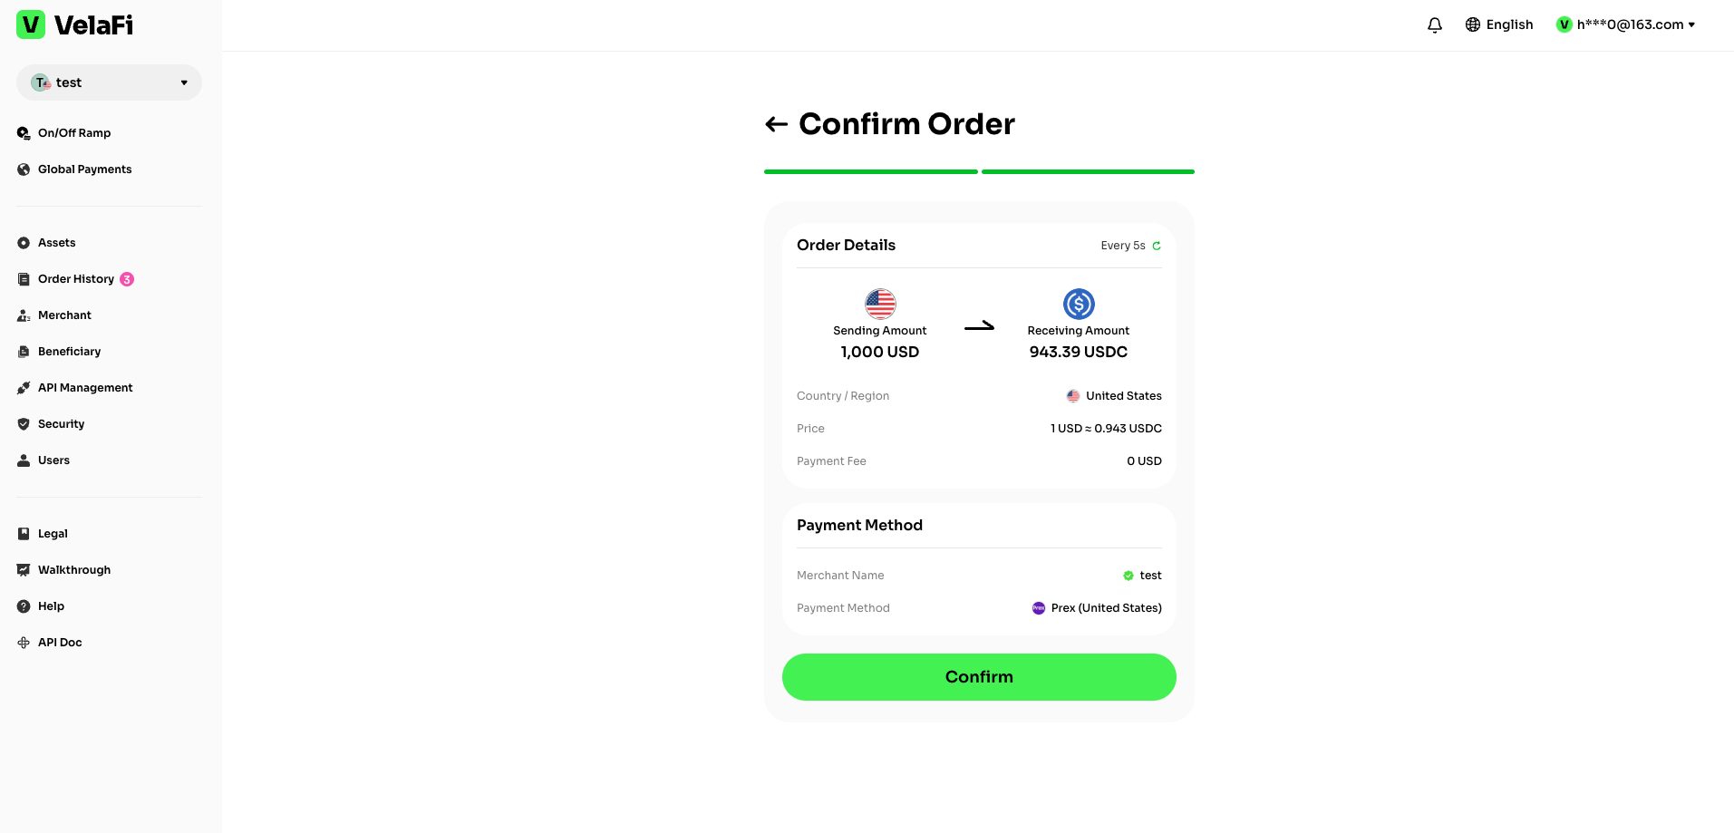Click the back arrow beside Confirm Order
Viewport: 1734px width, 833px height.
(776, 124)
